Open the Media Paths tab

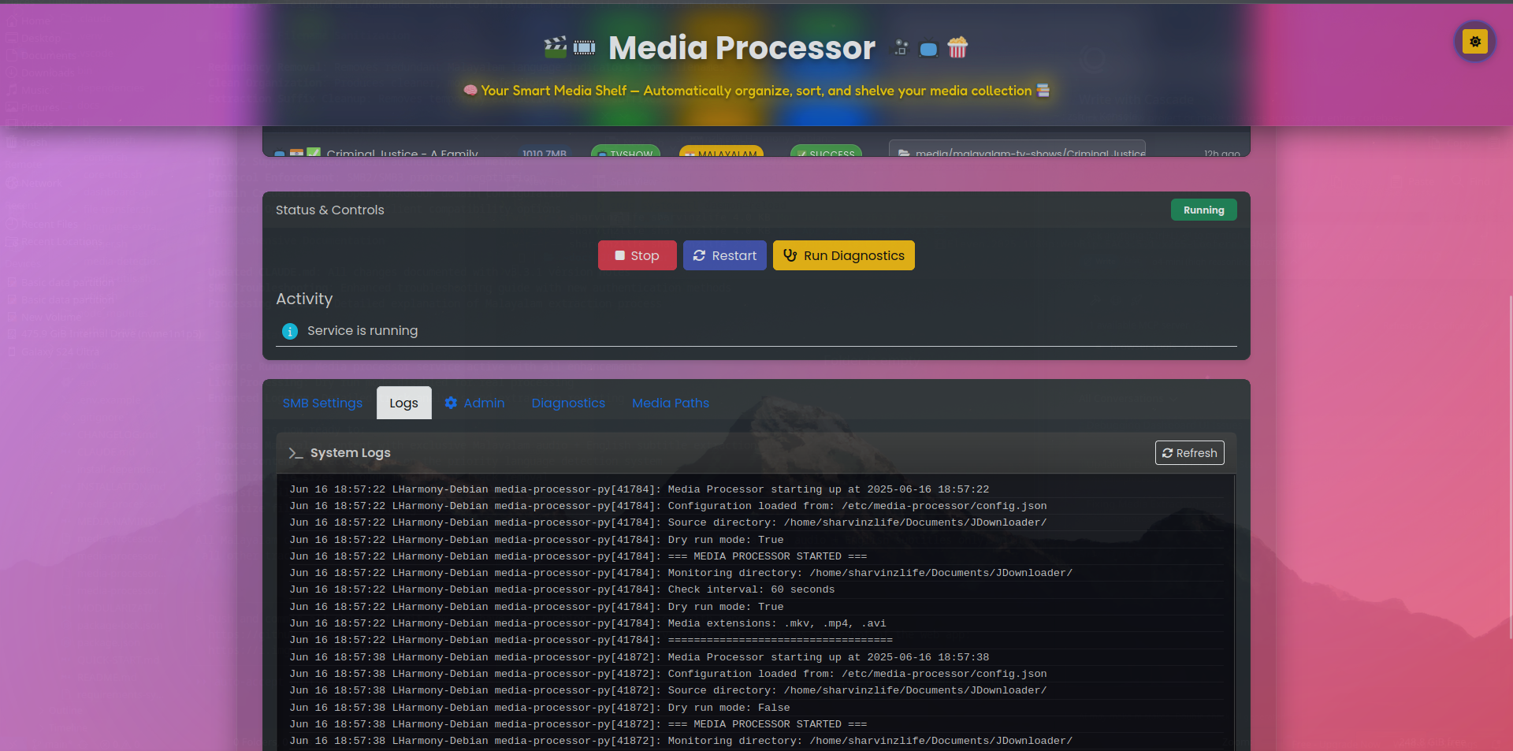671,403
